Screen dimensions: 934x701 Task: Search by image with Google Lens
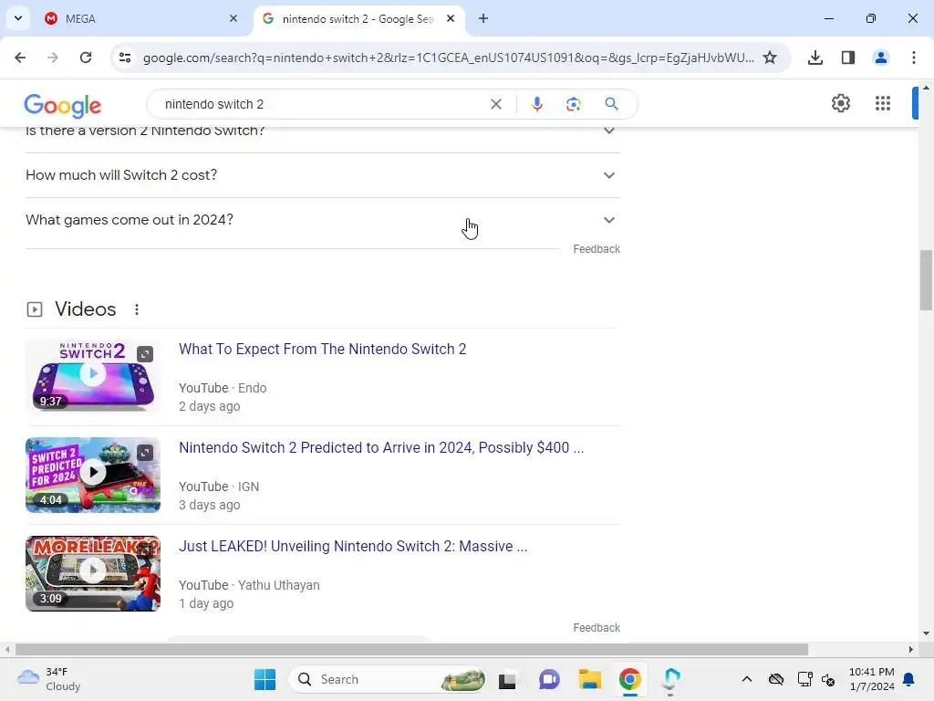(x=573, y=104)
